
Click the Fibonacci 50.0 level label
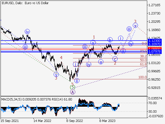point(143,60)
